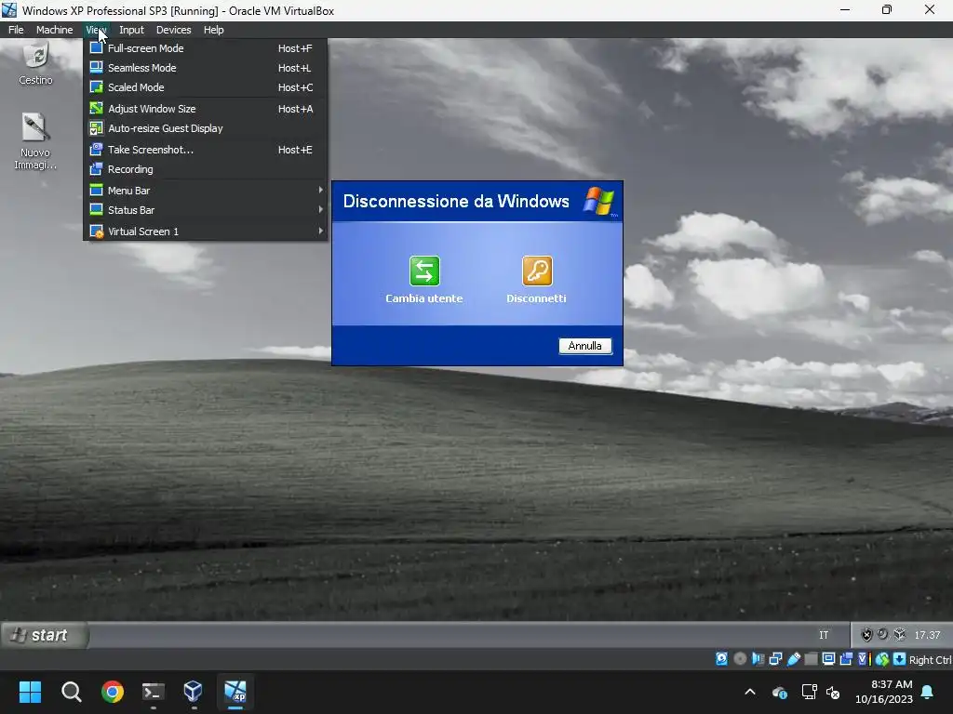Click the XP start button

[45, 635]
